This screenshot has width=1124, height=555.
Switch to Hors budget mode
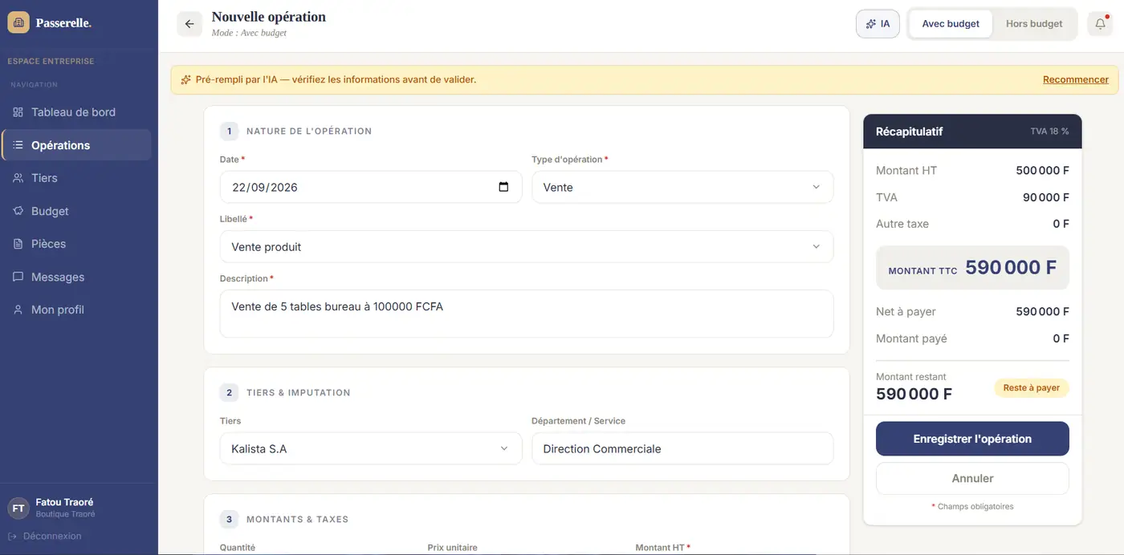(x=1034, y=24)
